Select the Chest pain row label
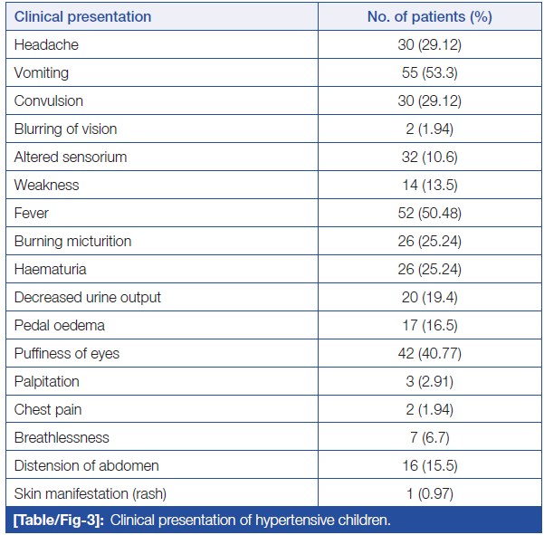Image resolution: width=544 pixels, height=535 pixels. point(47,409)
